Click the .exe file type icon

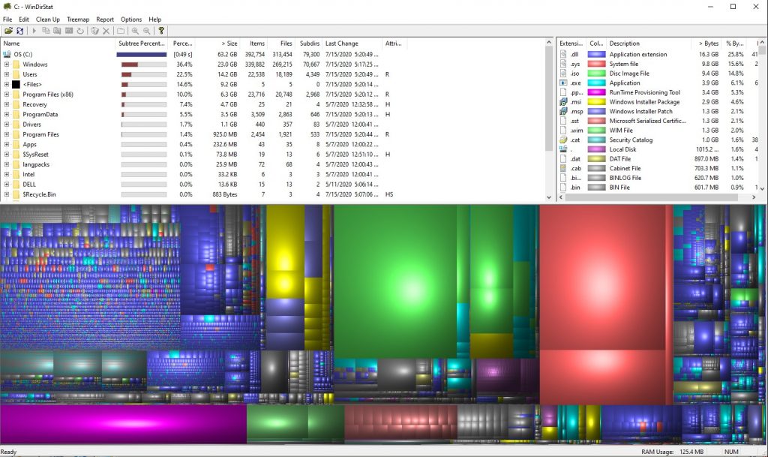point(563,83)
